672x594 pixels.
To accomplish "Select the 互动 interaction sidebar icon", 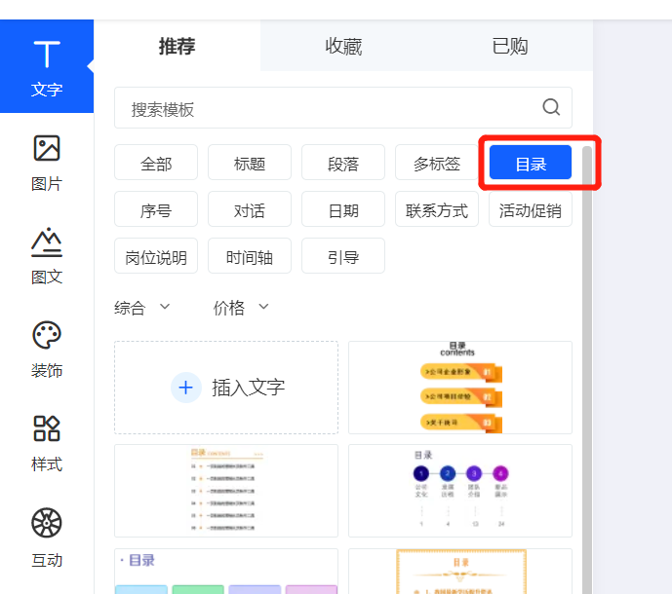I will coord(47,524).
